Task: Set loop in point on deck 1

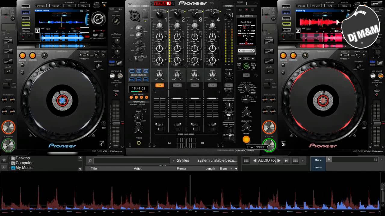Action: click(23, 55)
